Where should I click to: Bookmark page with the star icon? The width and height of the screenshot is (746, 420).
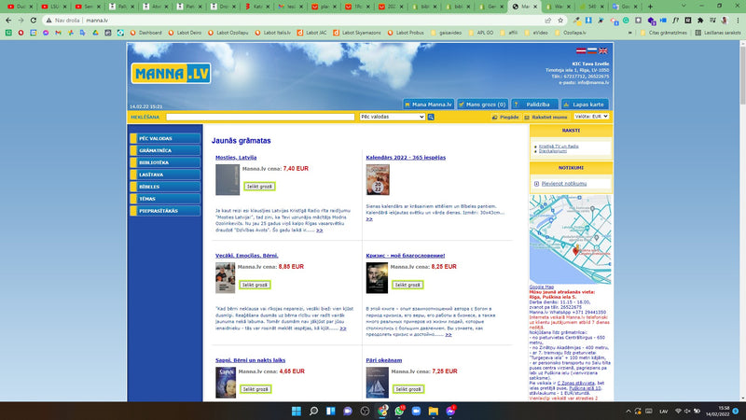560,21
